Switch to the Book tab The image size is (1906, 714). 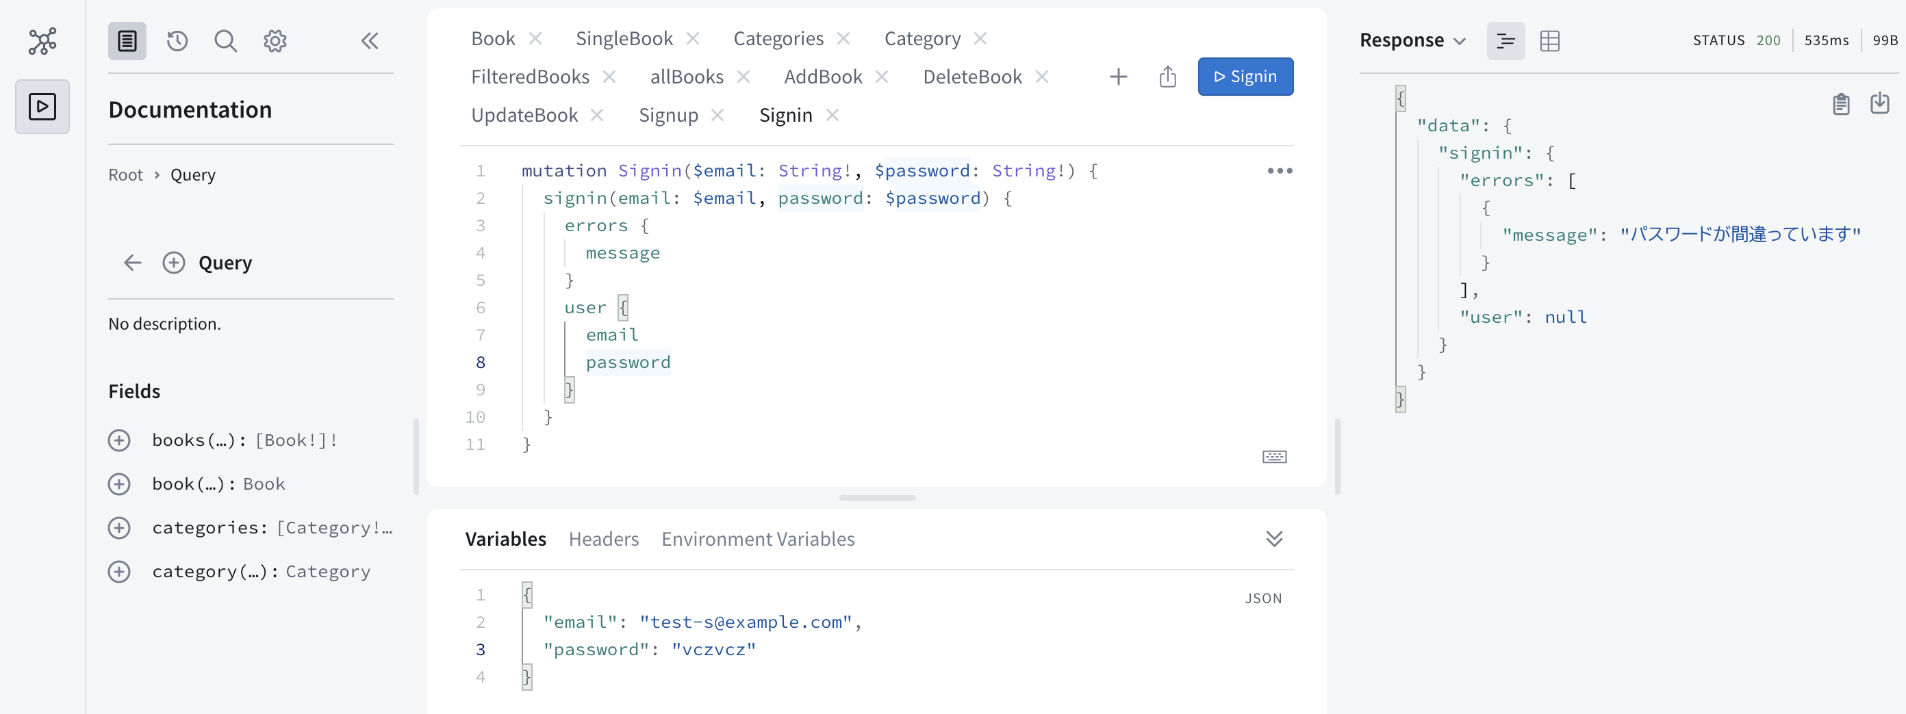tap(493, 38)
